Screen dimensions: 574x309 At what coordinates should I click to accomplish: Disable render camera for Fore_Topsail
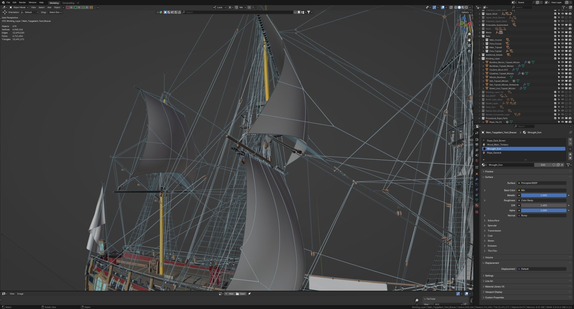[x=570, y=51]
